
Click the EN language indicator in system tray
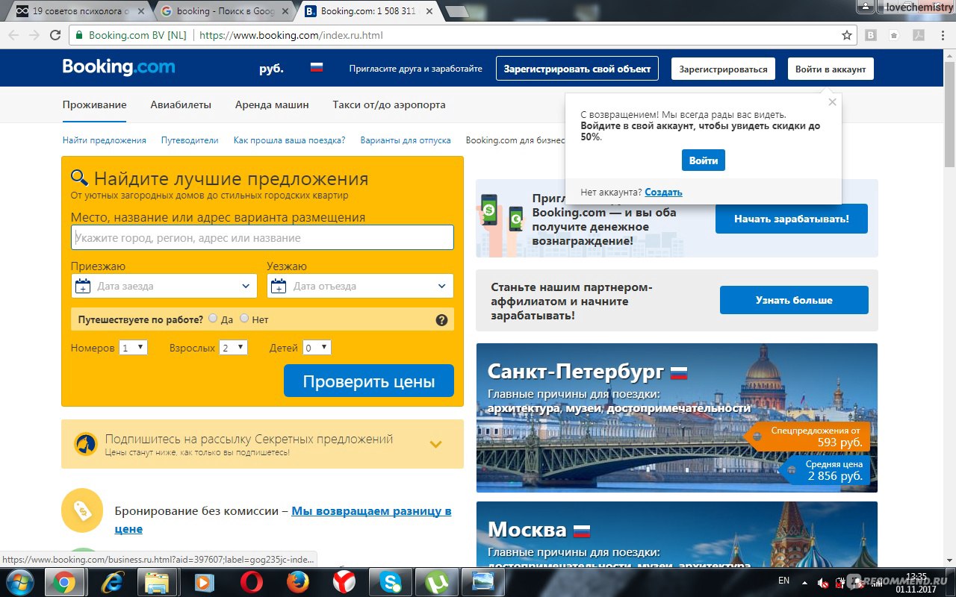(x=783, y=581)
